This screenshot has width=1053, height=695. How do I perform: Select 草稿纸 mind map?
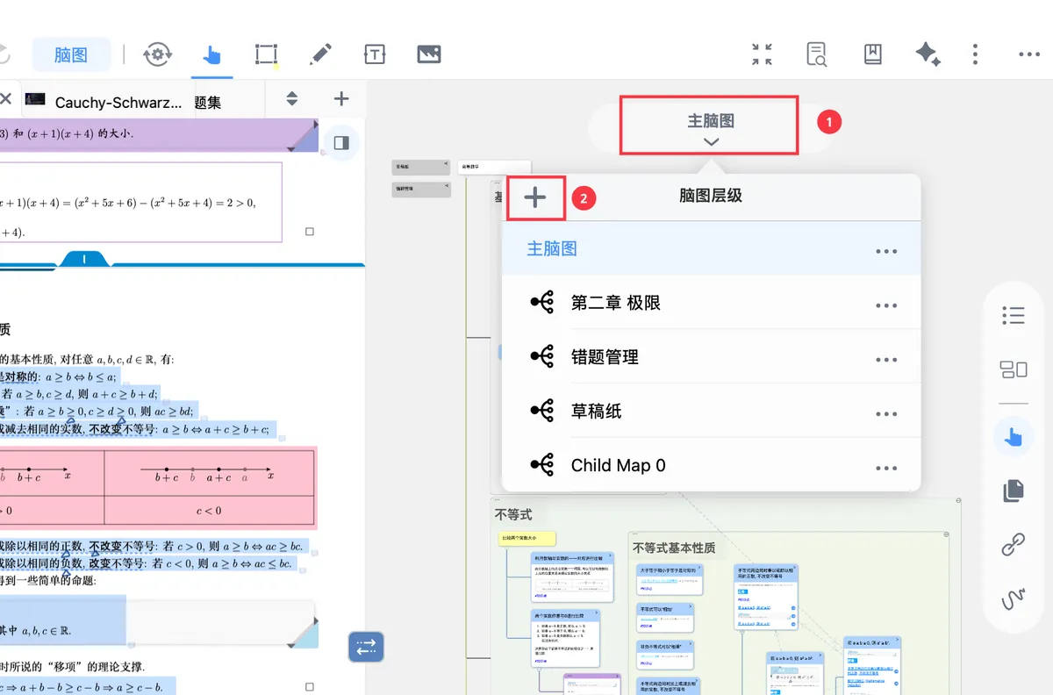point(711,411)
